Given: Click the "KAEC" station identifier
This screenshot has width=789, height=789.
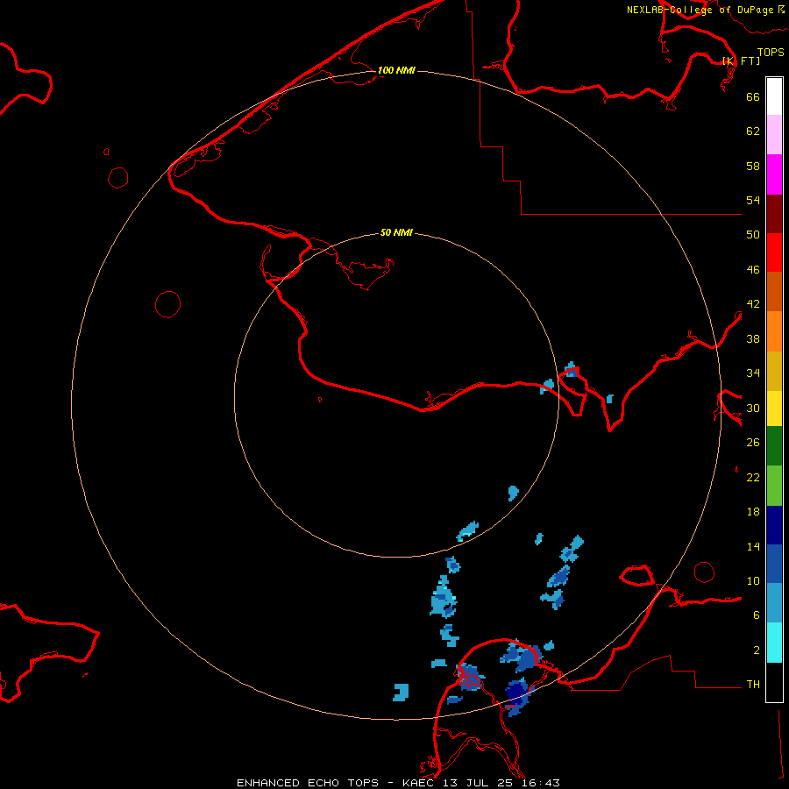Looking at the screenshot, I should [418, 783].
